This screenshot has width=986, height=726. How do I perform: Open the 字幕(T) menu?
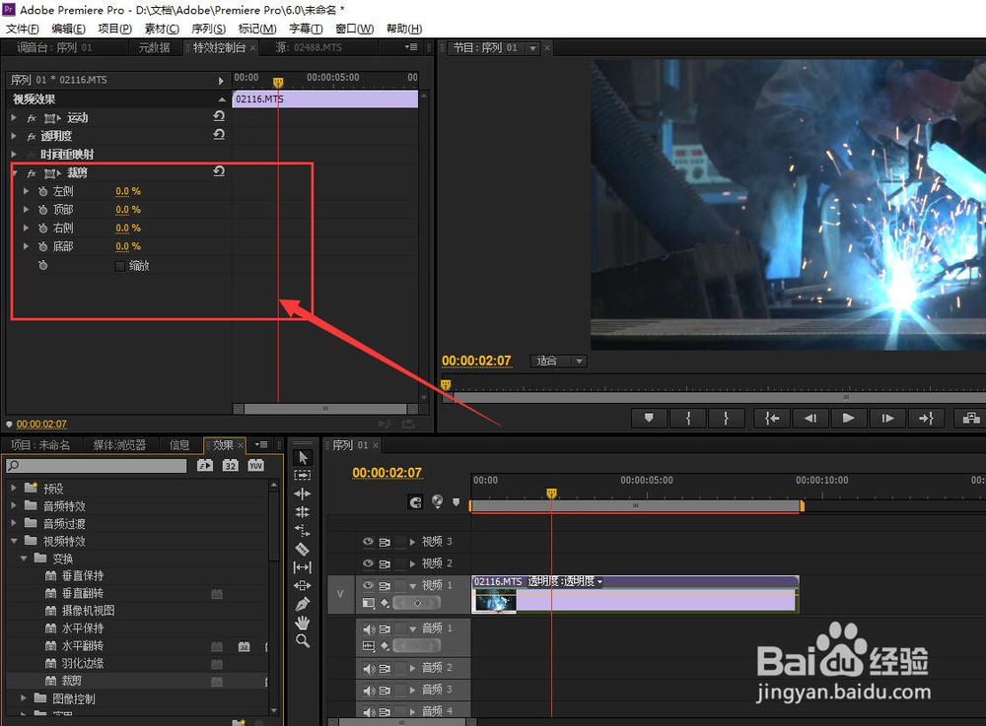point(306,29)
